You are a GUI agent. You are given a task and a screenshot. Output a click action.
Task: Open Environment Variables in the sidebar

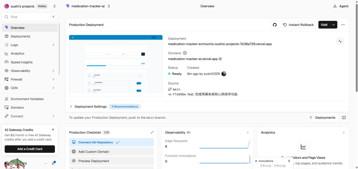click(30, 99)
